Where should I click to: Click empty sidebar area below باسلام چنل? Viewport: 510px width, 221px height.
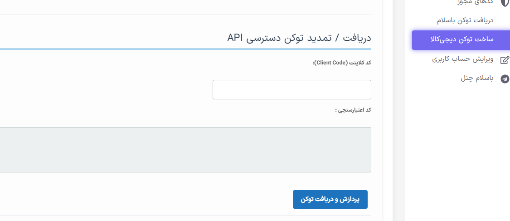(x=457, y=150)
